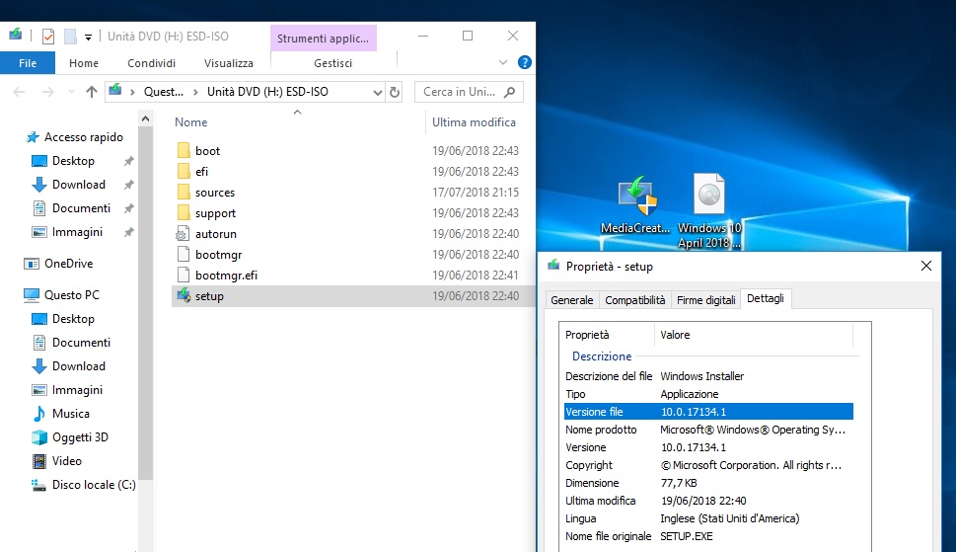Click the 'Strumenti applic...' contextual tab header

coord(324,39)
